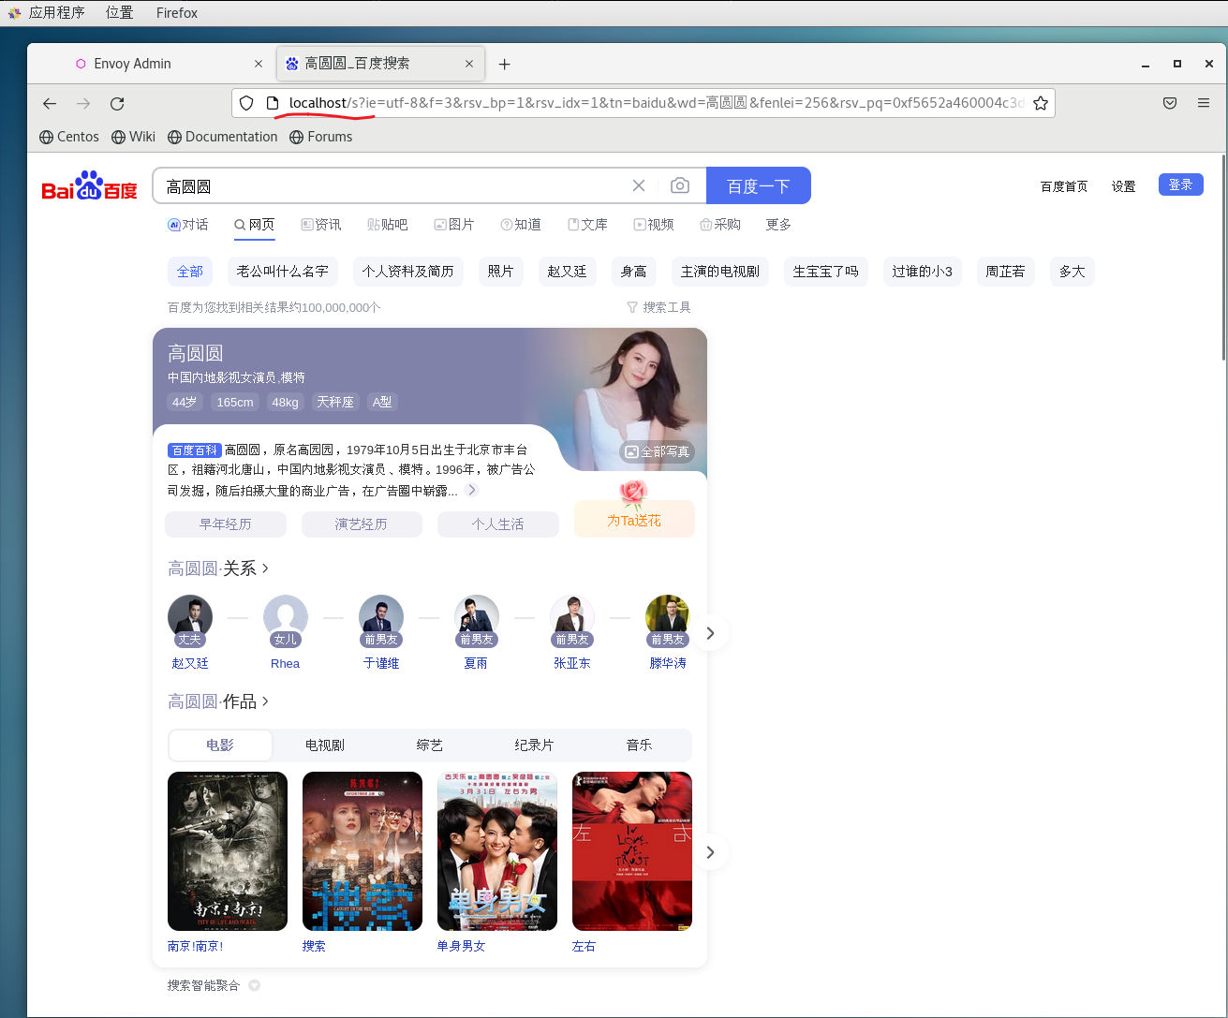Click 于谨维 avatar

[x=381, y=618]
